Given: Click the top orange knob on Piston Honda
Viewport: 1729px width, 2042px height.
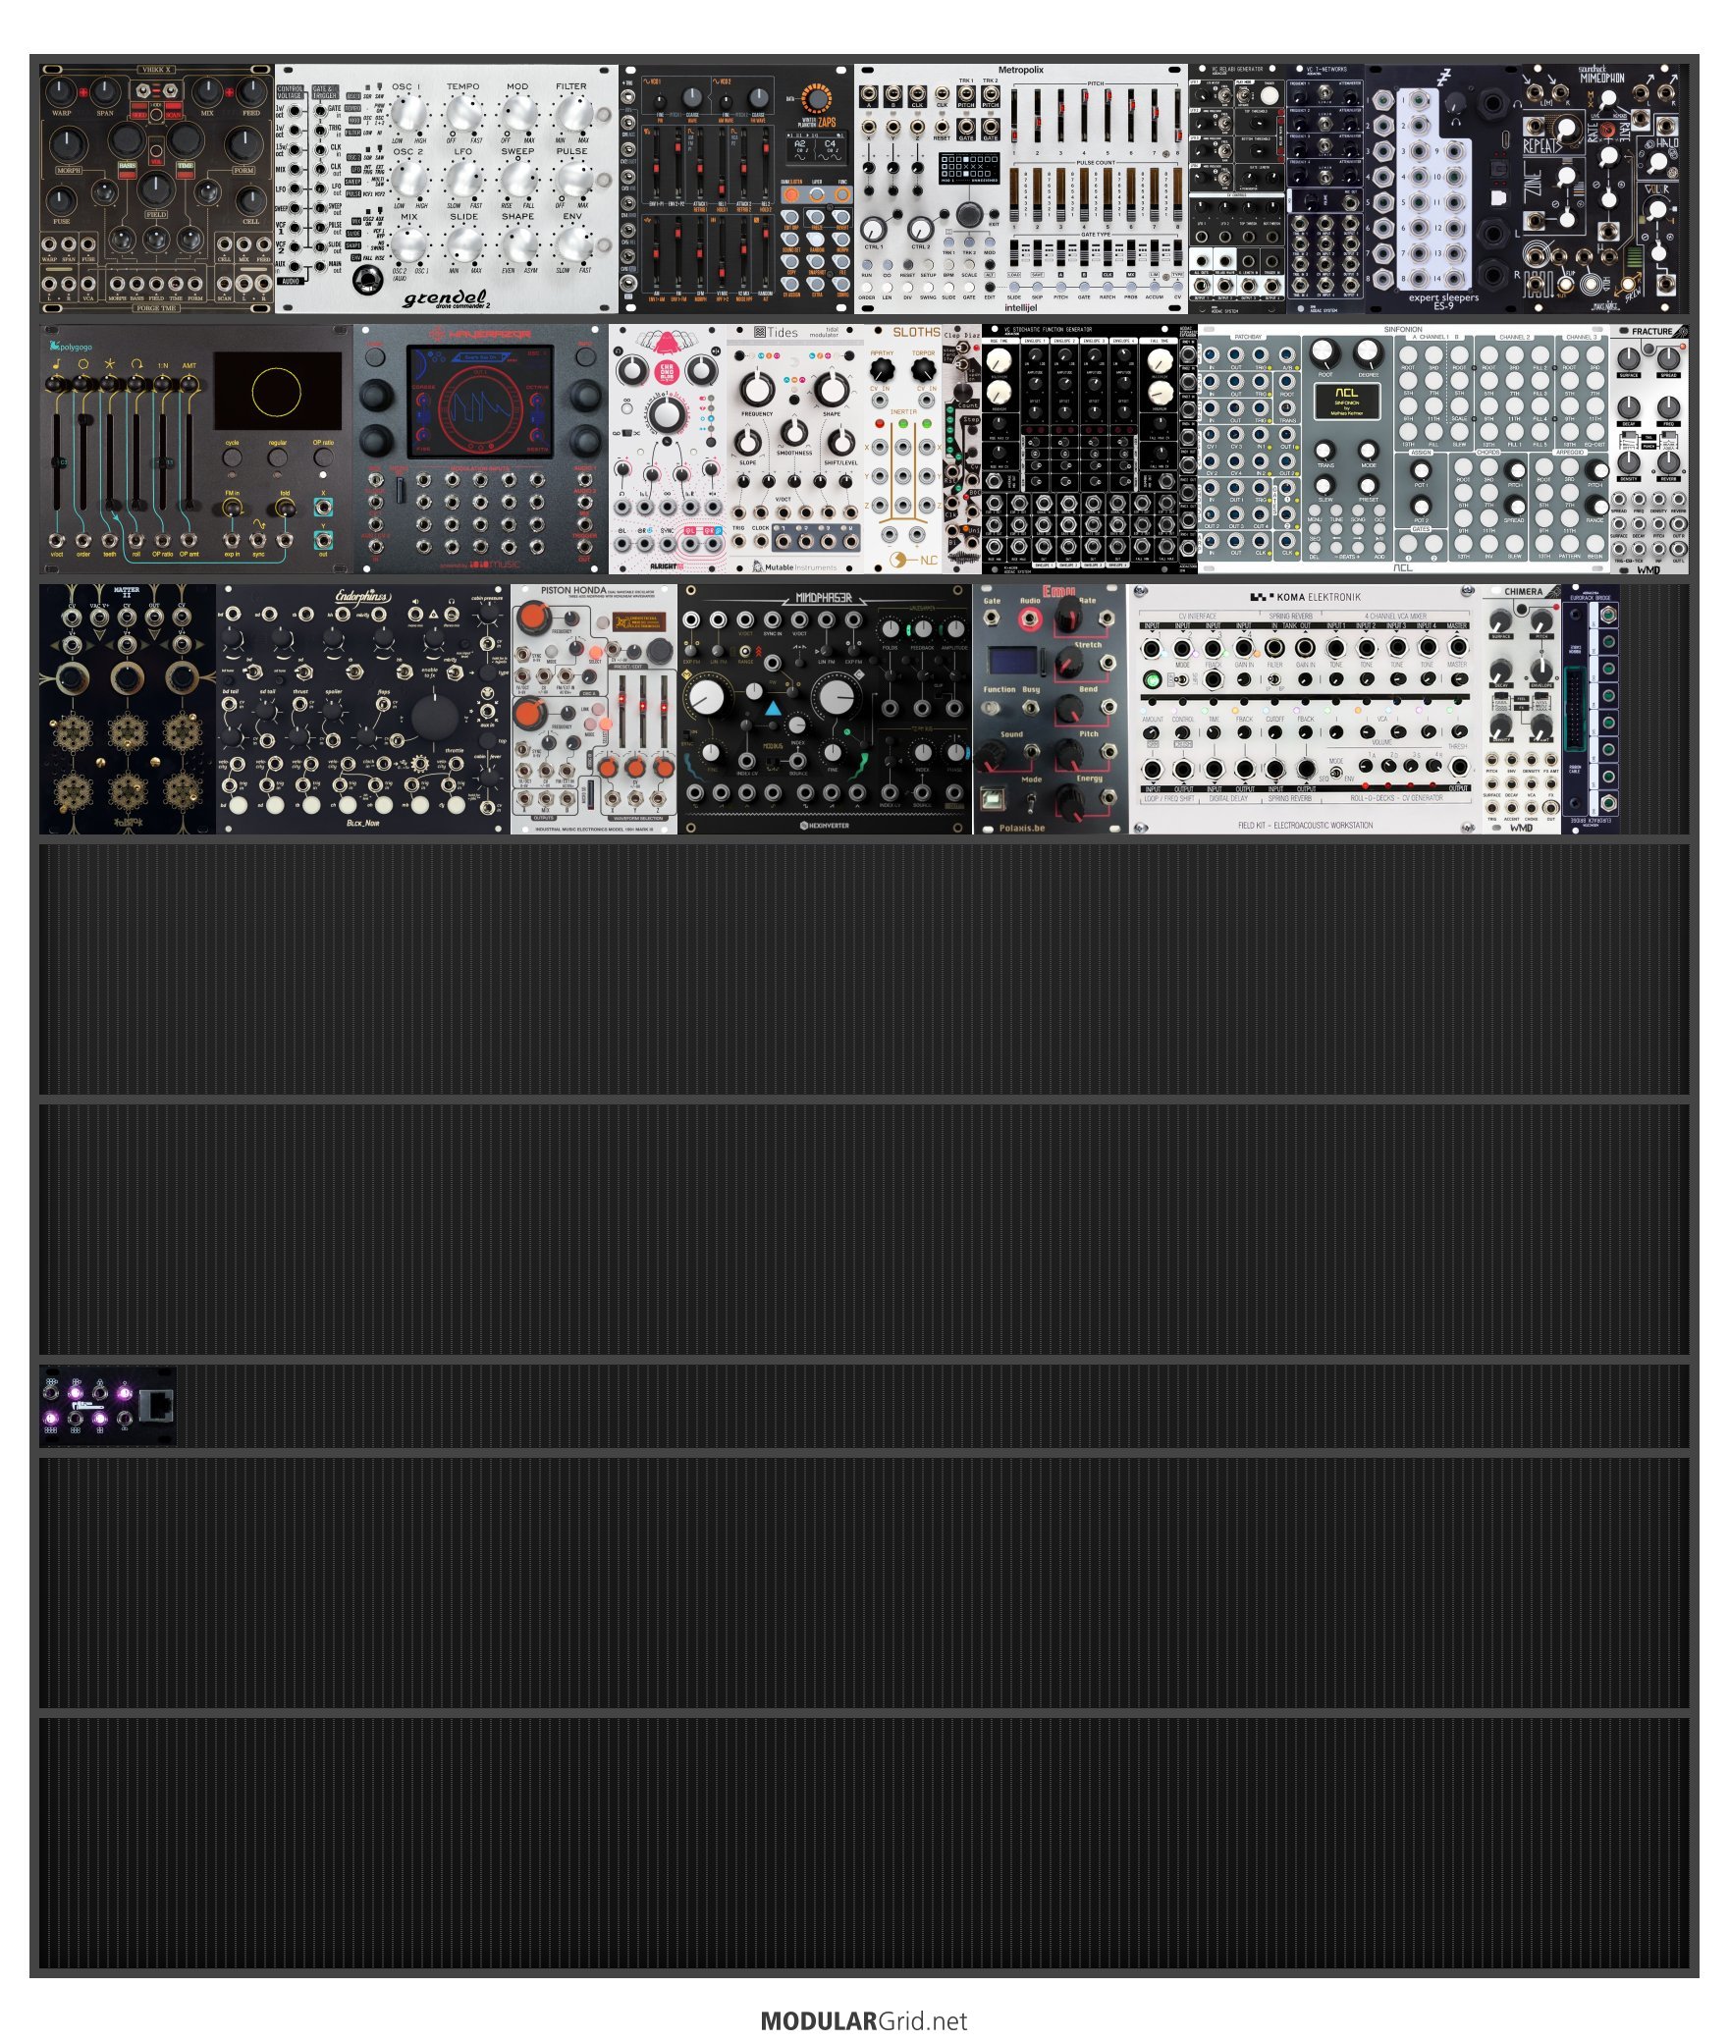Looking at the screenshot, I should pyautogui.click(x=533, y=618).
